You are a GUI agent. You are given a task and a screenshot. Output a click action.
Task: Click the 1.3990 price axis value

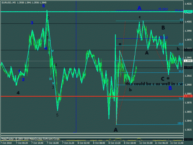click(x=188, y=31)
